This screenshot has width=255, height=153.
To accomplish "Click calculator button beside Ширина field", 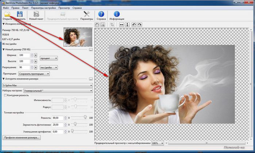I will [x=36, y=55].
